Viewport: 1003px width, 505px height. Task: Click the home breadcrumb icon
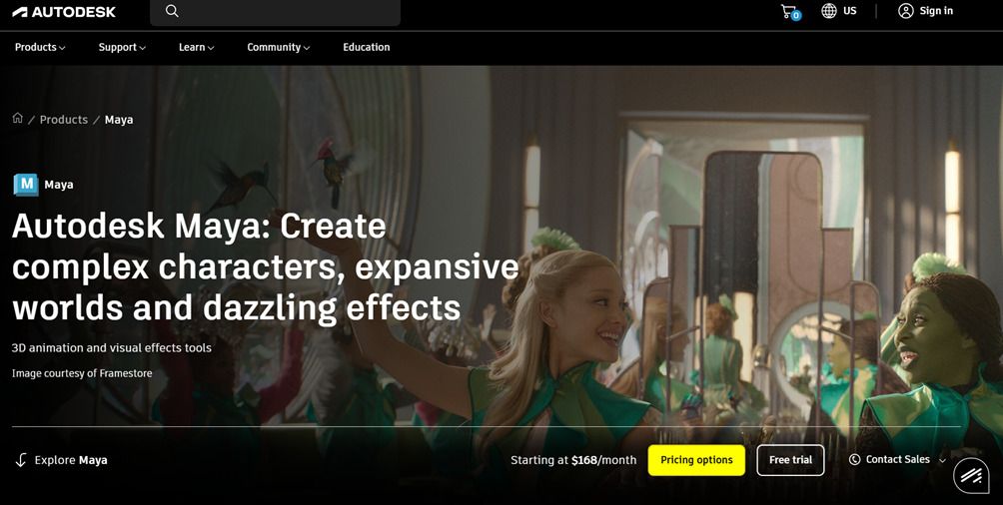(18, 118)
